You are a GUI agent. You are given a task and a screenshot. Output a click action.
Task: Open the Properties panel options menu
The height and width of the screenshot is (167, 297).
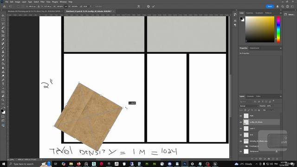coord(280,48)
